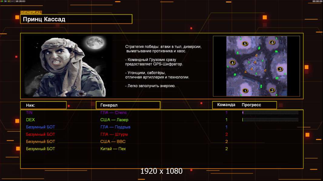Select the Безумный БОТ of США — ВВС
The height and width of the screenshot is (181, 323).
point(40,141)
